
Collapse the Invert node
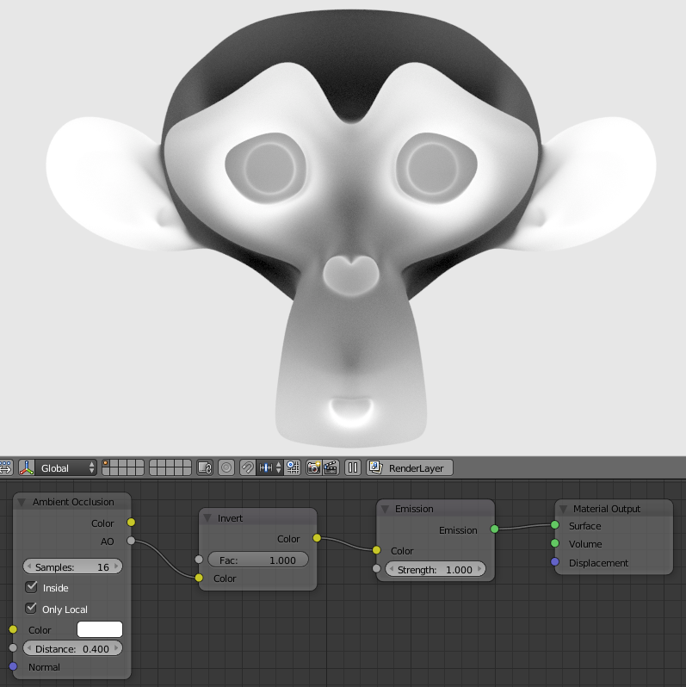coord(207,518)
